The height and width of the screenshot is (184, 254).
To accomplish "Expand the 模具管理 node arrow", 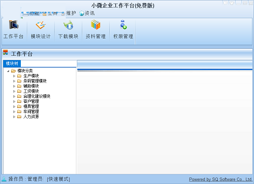I will point(14,106).
